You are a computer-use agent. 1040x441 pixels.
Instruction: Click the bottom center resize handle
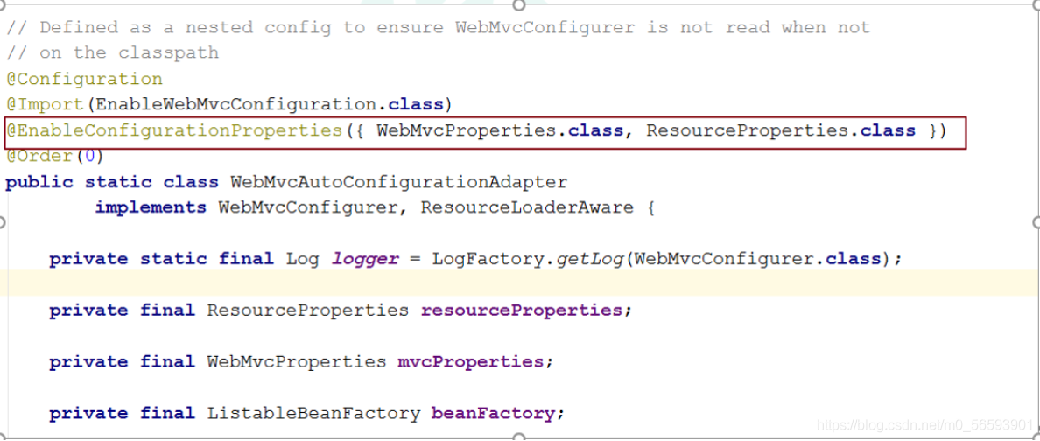[519, 437]
